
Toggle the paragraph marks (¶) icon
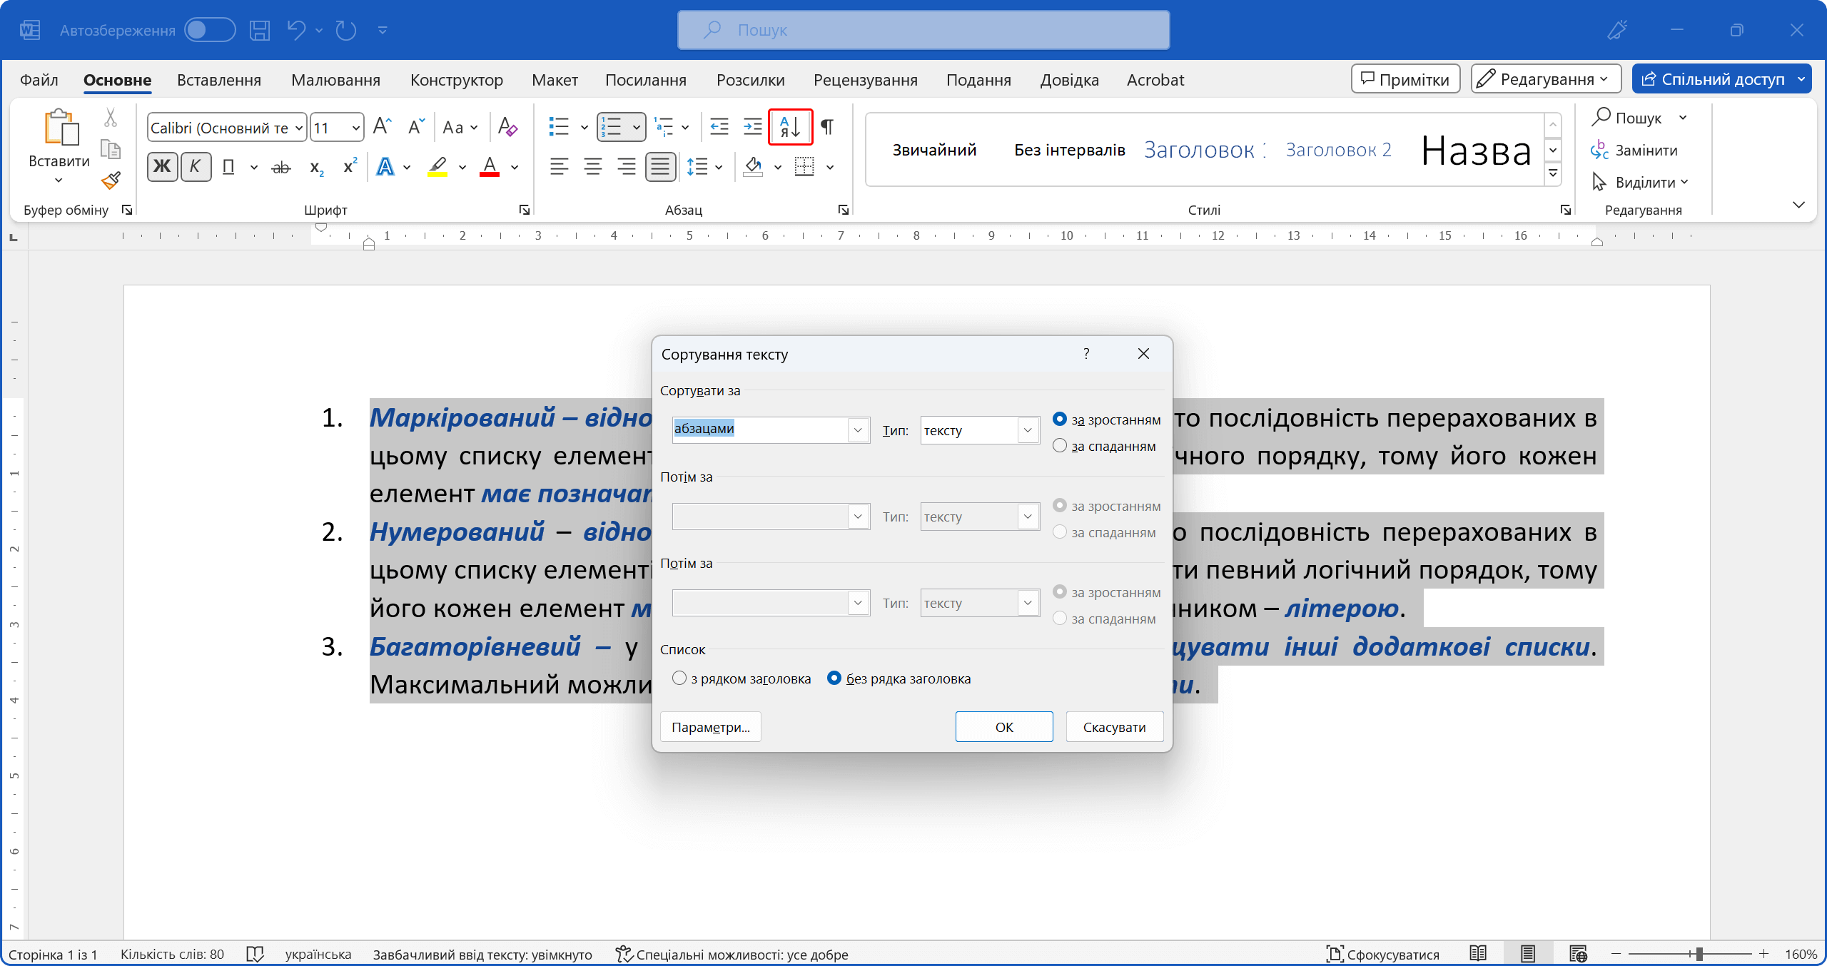pyautogui.click(x=827, y=127)
